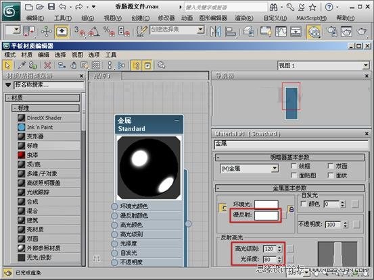Click the layout children icon

121,65
